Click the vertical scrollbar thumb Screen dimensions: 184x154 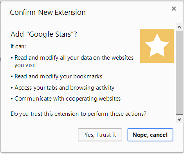[x=179, y=73]
